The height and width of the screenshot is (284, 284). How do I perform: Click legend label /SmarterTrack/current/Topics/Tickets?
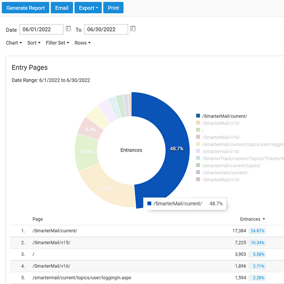[x=243, y=159]
